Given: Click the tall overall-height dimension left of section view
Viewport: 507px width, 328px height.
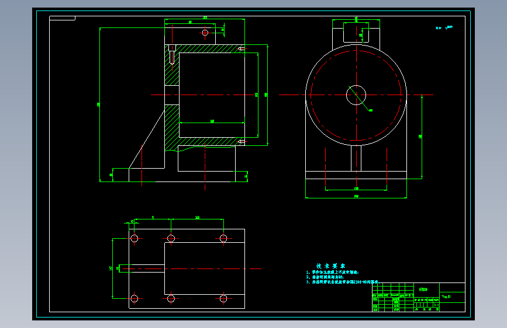Looking at the screenshot, I should [x=99, y=104].
